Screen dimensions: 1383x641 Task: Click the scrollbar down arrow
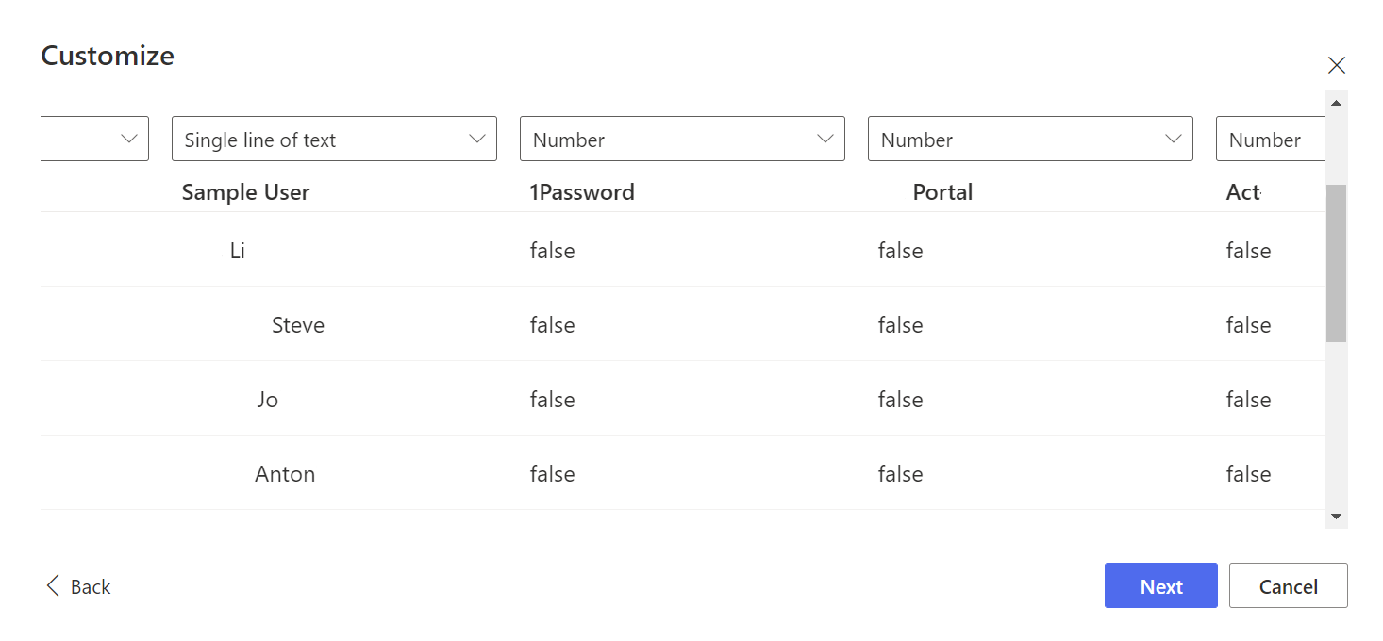[1336, 517]
